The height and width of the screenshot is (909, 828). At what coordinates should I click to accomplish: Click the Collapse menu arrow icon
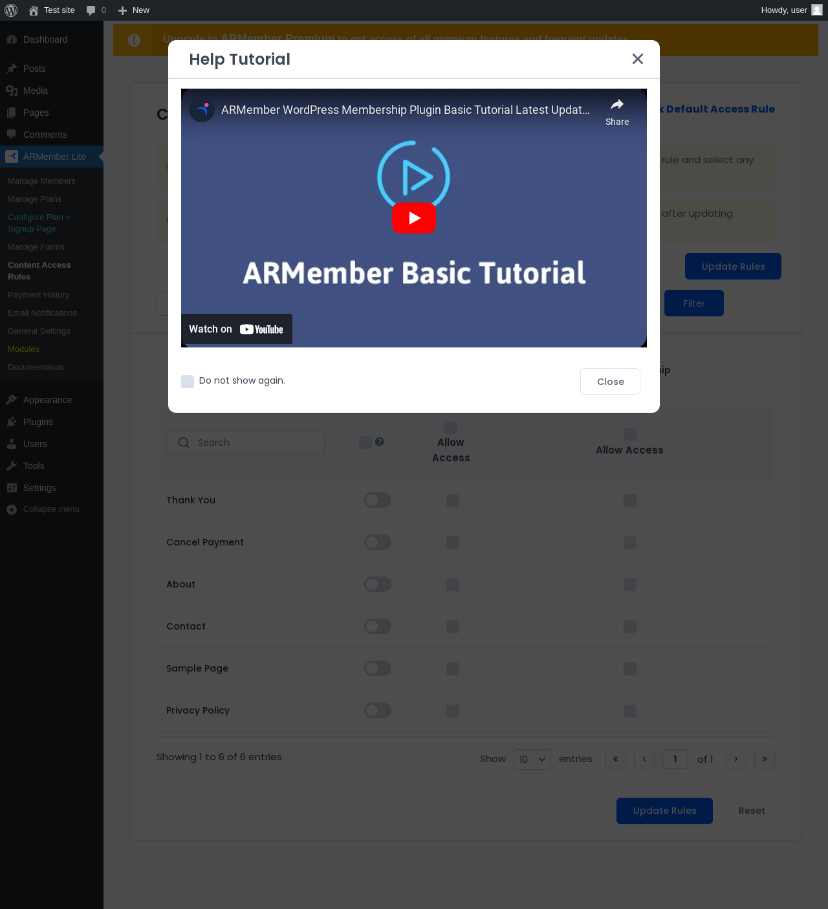tap(12, 509)
